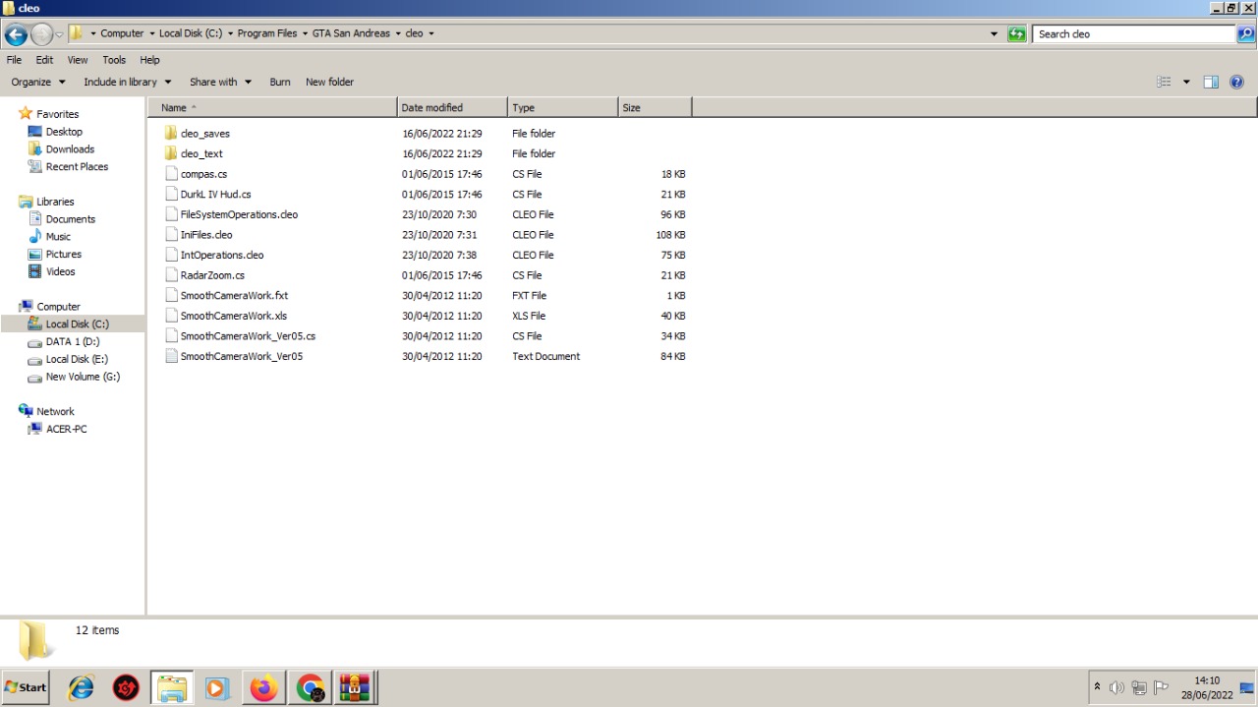
Task: Select DATA 1 (D:) drive
Action: (x=73, y=342)
